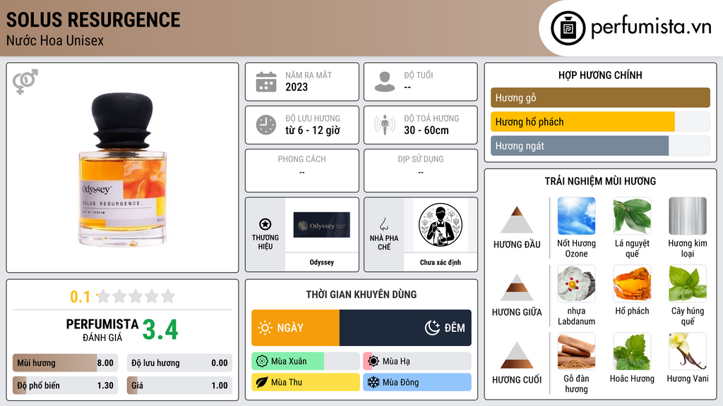This screenshot has width=723, height=406.
Task: Click the clock icon beside Độ lưu hương
Action: [x=266, y=125]
